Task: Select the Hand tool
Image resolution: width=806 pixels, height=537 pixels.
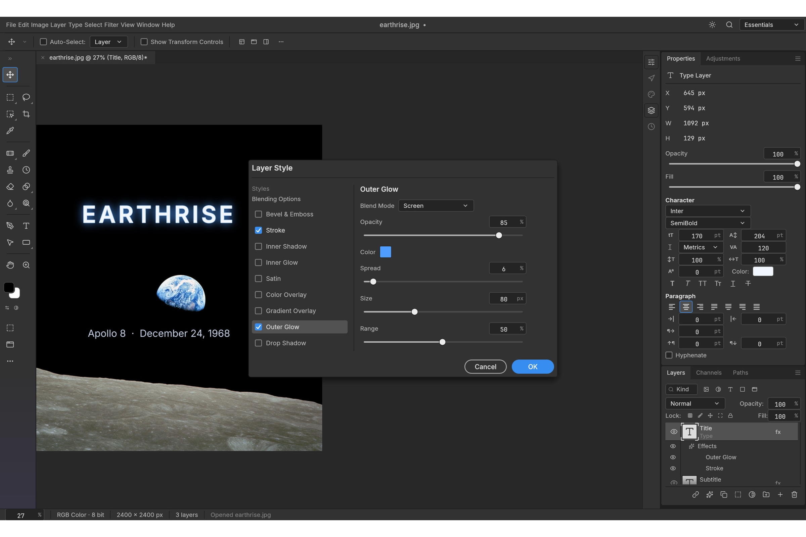Action: click(x=10, y=265)
